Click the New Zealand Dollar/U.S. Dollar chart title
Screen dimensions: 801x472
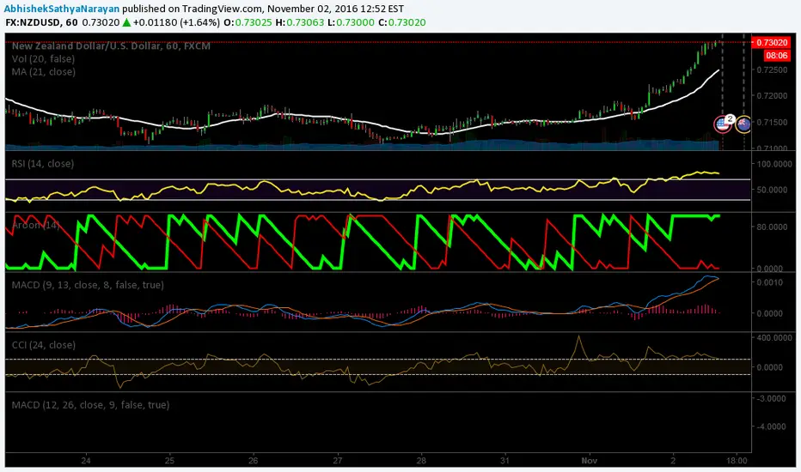pyautogui.click(x=111, y=46)
